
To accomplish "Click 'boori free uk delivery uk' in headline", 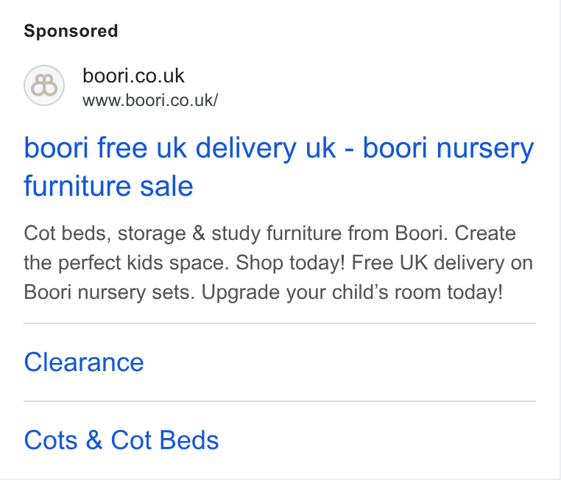I will (180, 147).
